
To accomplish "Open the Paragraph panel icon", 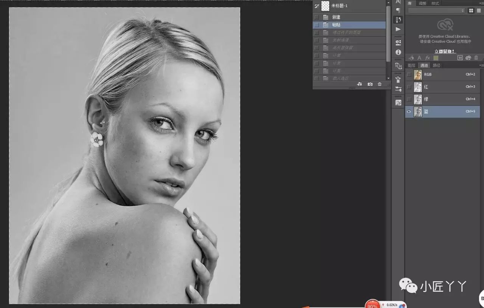I will pos(398,11).
